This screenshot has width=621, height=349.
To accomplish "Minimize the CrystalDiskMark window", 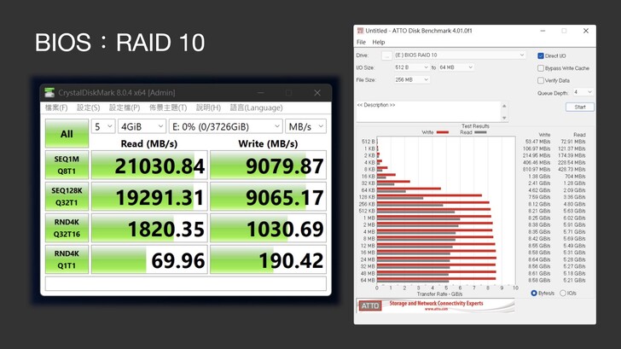I will click(x=261, y=93).
